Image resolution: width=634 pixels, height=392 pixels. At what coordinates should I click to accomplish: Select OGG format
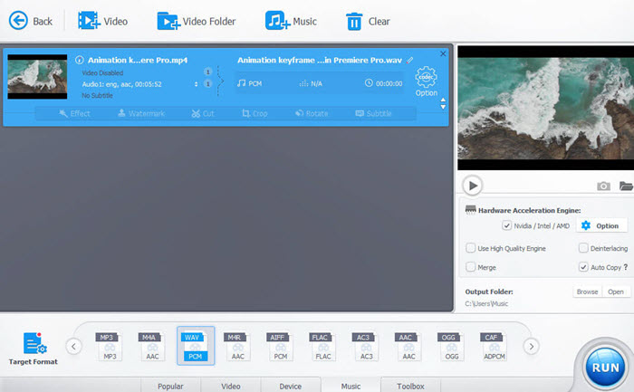(x=451, y=347)
